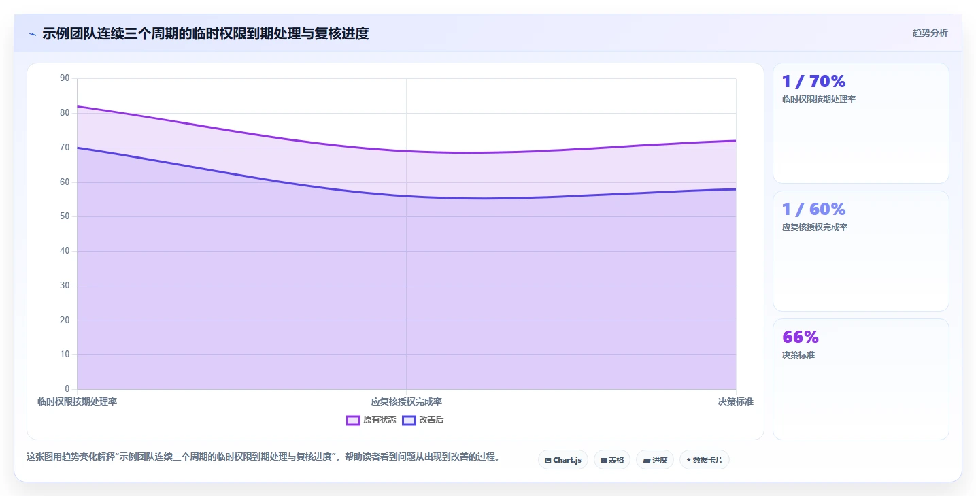This screenshot has width=976, height=496.
Task: Open the 1 / 60% 应复核授权完成率 card
Action: coord(860,251)
